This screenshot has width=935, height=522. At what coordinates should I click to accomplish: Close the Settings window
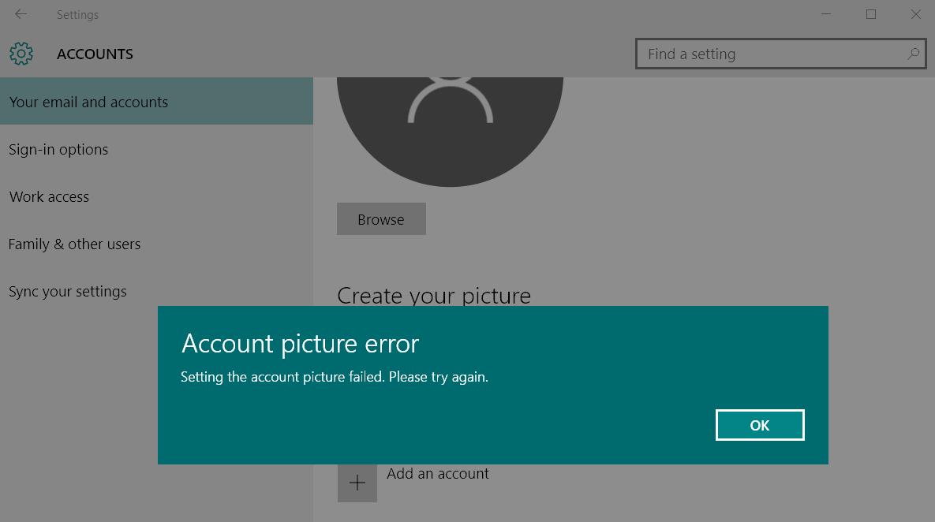point(916,13)
